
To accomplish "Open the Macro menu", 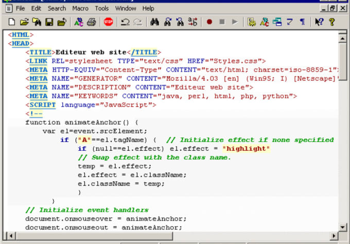I will click(80, 8).
